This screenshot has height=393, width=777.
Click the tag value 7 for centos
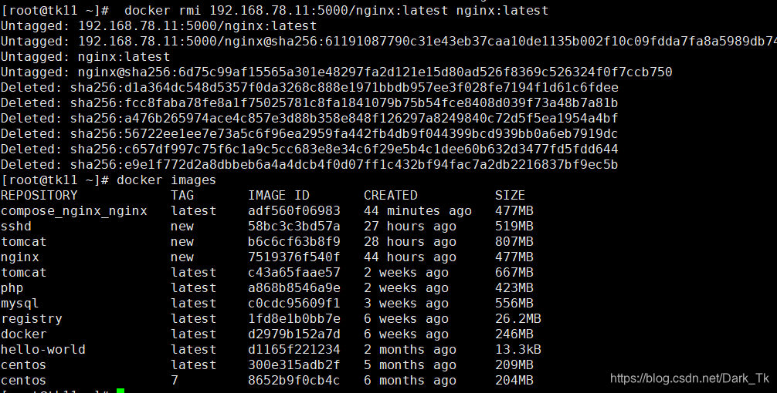[x=175, y=380]
